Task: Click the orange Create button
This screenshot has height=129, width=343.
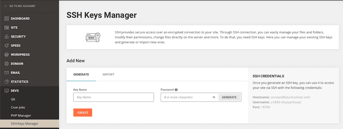Action: (83, 113)
